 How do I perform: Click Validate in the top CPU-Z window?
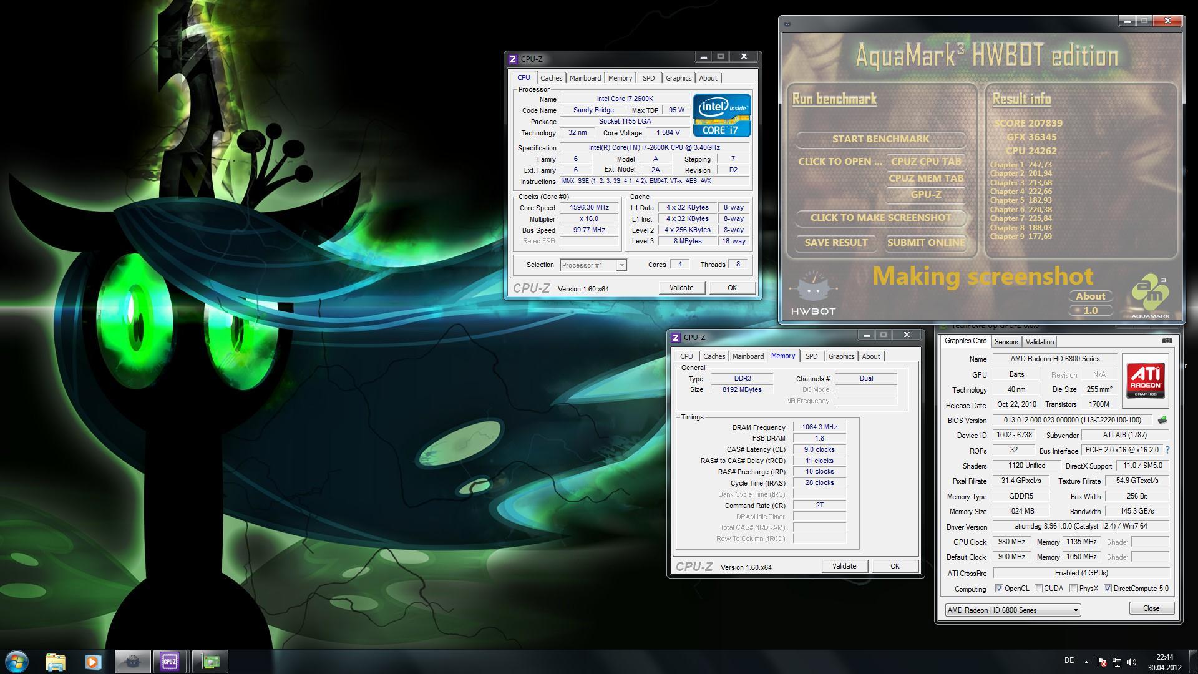click(681, 288)
